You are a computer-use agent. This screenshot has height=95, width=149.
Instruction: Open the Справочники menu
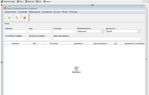(x=10, y=12)
